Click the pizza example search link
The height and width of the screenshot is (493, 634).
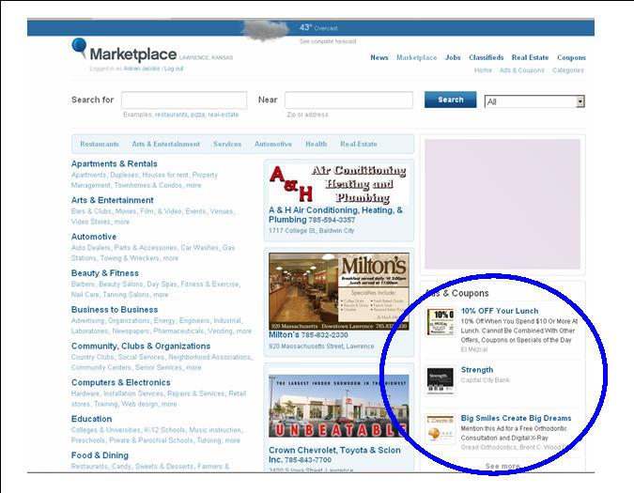tap(198, 115)
